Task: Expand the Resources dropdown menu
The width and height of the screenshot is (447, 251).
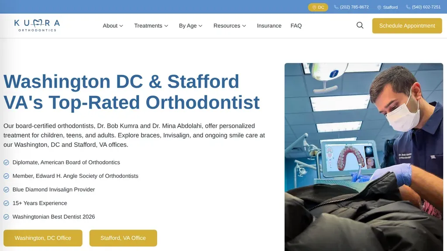Action: (x=230, y=26)
